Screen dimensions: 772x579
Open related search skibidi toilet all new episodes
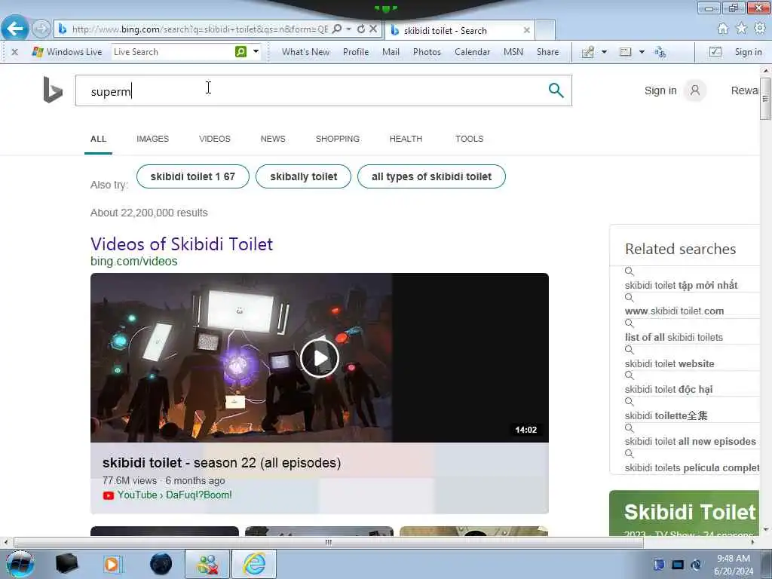[690, 441]
